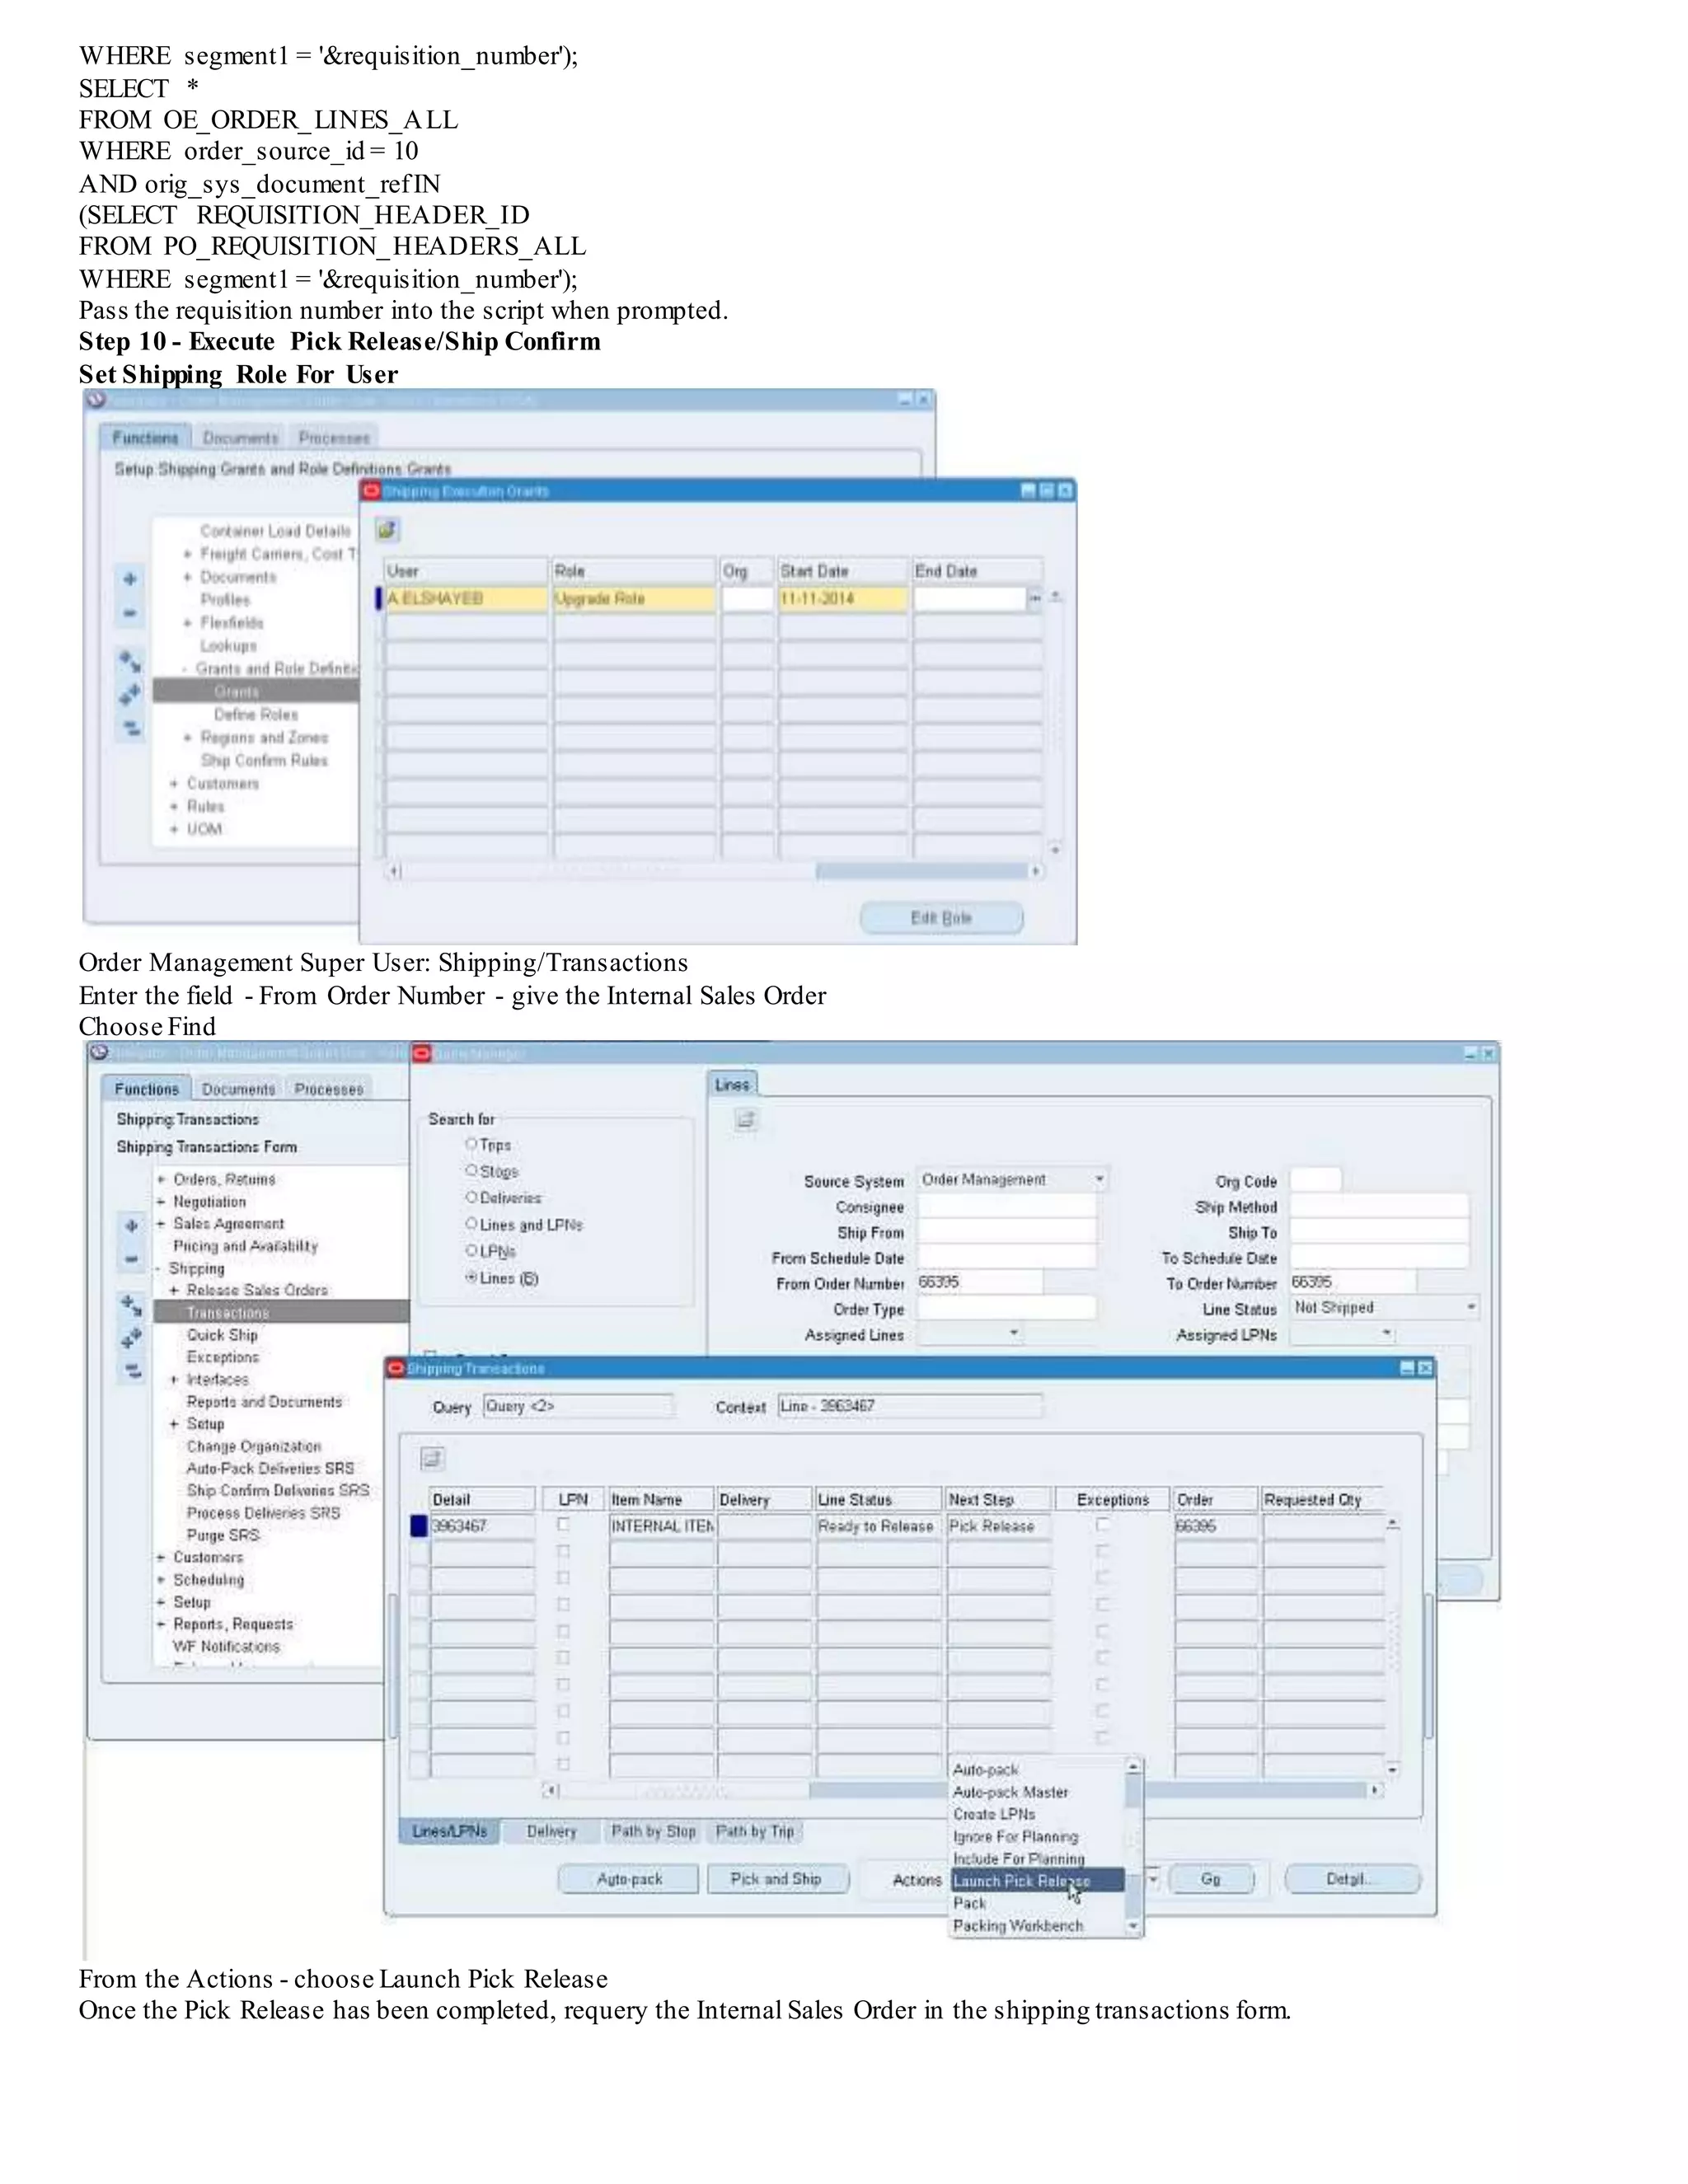
Task: Open the Source System dropdown
Action: tap(1099, 1180)
